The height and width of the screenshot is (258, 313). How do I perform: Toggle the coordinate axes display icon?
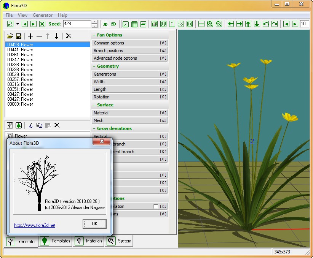coord(126,24)
